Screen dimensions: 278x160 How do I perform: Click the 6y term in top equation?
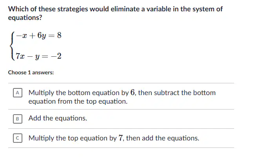click(x=42, y=36)
